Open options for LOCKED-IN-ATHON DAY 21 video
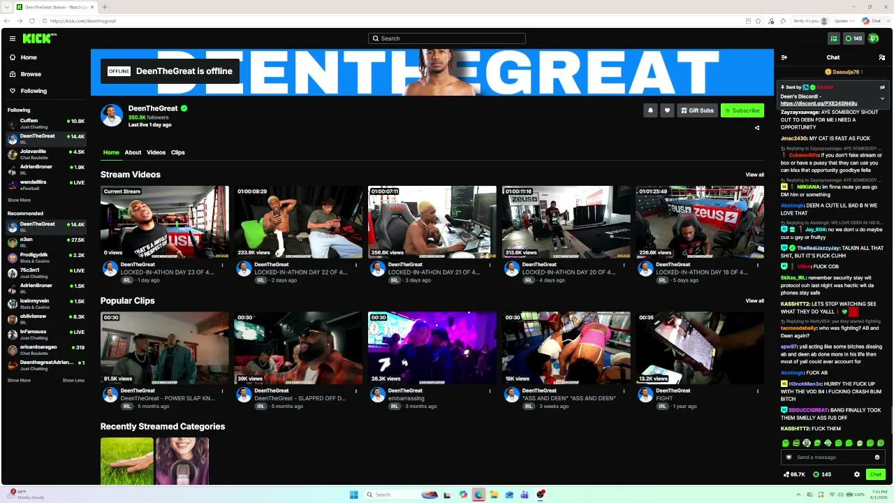The height and width of the screenshot is (503, 894). [x=490, y=265]
